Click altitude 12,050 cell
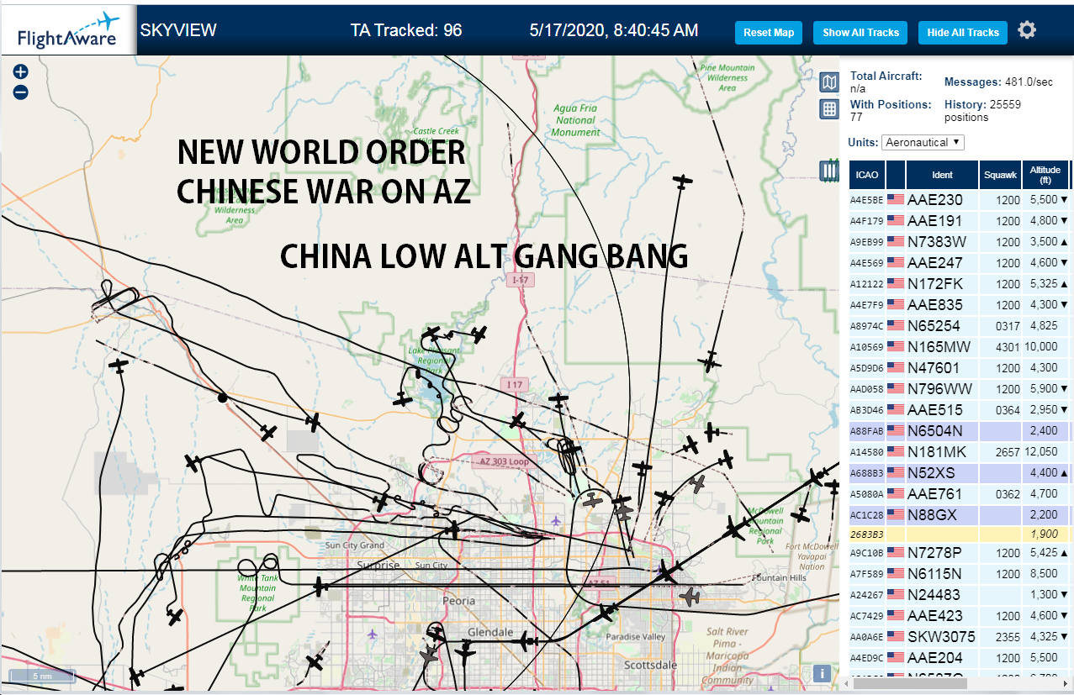This screenshot has width=1074, height=695. coord(1045,452)
